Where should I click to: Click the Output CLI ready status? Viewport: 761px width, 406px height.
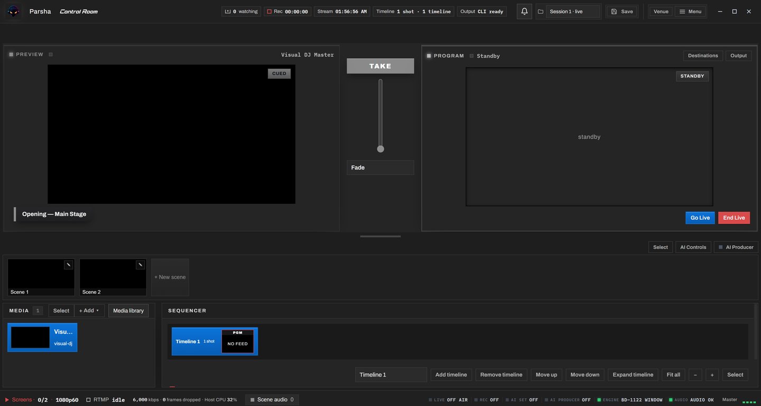482,11
